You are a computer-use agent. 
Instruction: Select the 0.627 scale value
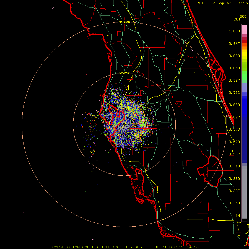tap(234, 117)
